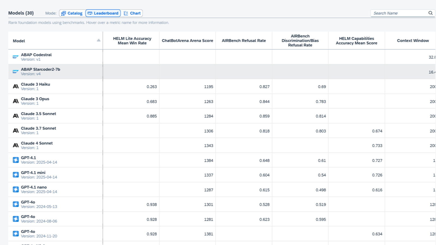The image size is (436, 245).
Task: Sort by ChatBotArena Arena Score column
Action: click(x=187, y=41)
